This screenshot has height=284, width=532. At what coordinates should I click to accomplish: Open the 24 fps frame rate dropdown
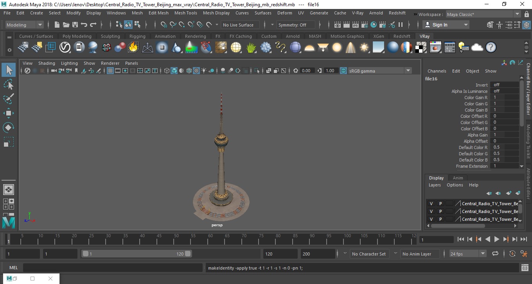(x=467, y=254)
